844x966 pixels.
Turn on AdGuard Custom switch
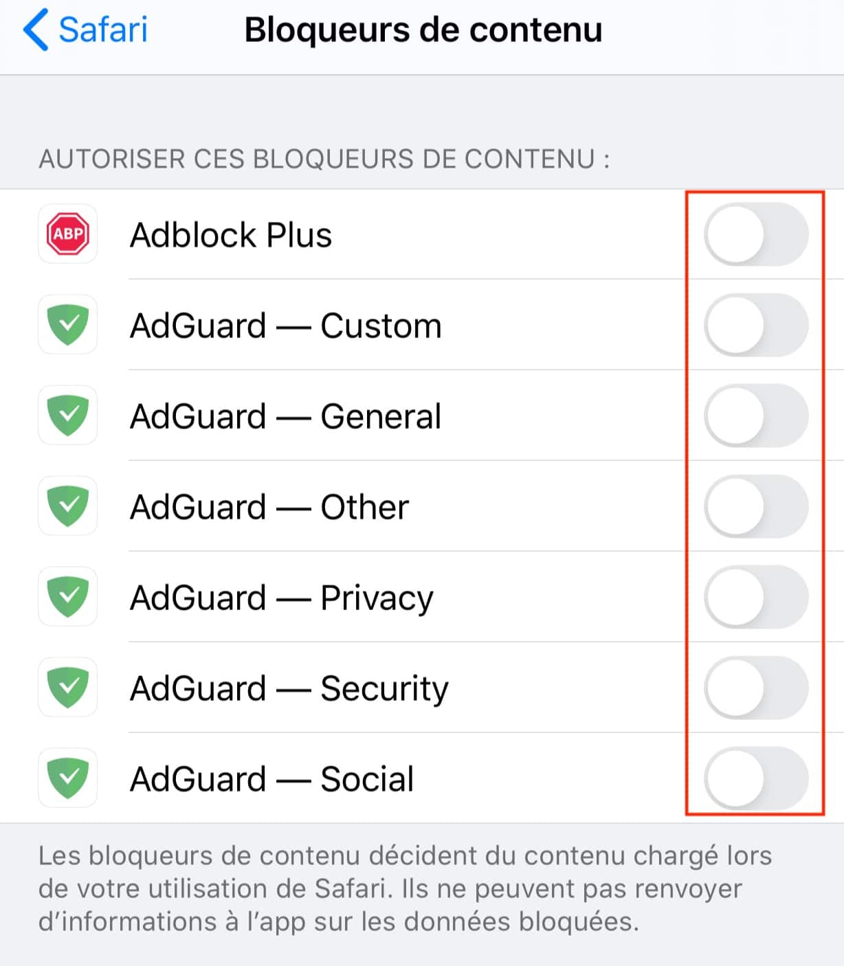coord(755,325)
